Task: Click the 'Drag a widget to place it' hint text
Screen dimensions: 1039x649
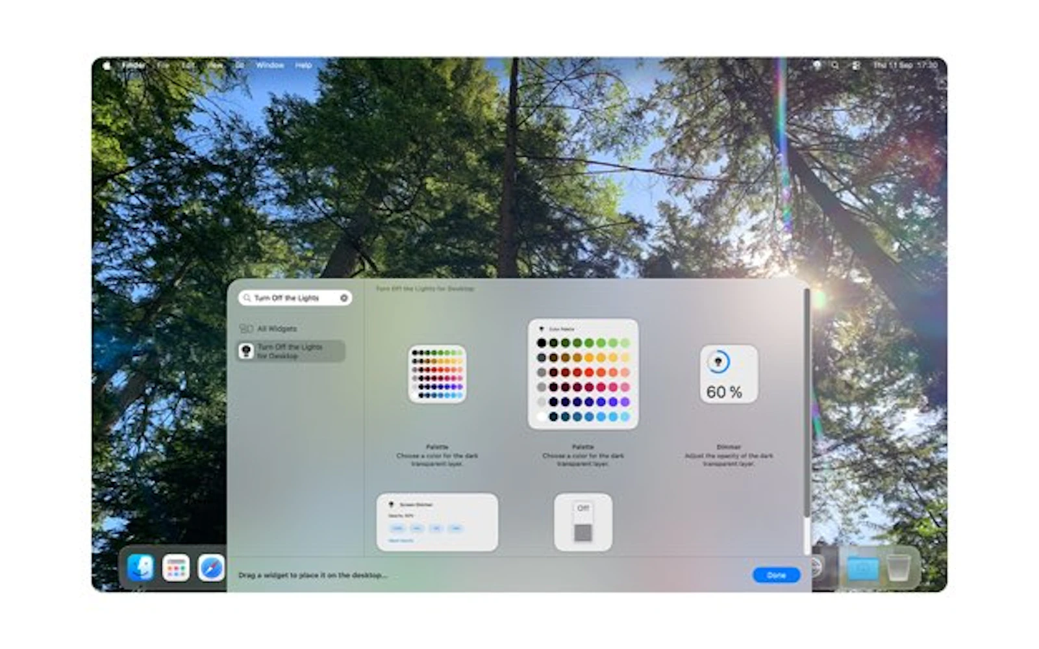Action: click(x=312, y=575)
